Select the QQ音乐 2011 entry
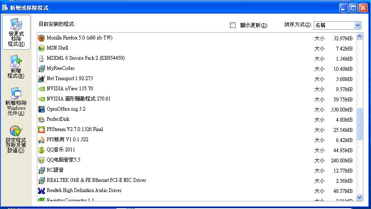Image resolution: width=371 pixels, height=209 pixels. (x=197, y=150)
